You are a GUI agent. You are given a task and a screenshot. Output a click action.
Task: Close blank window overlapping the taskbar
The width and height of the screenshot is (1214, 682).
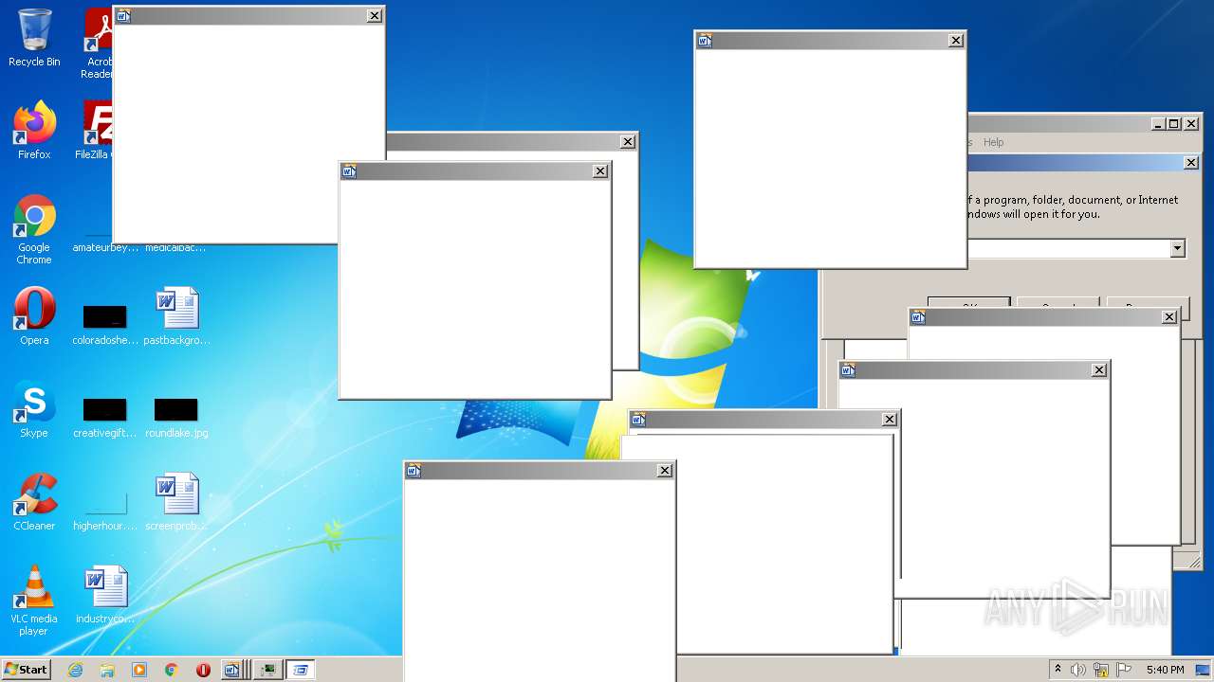(665, 470)
